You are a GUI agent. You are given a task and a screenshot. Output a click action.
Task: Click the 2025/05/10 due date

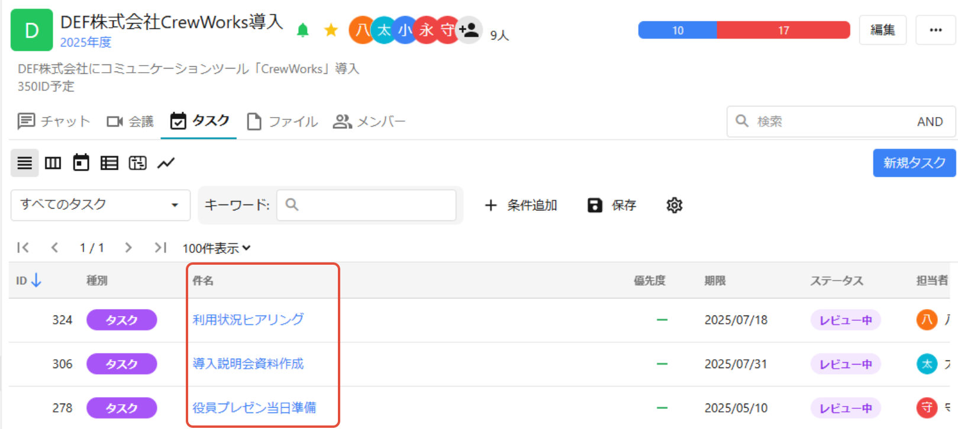coord(736,408)
